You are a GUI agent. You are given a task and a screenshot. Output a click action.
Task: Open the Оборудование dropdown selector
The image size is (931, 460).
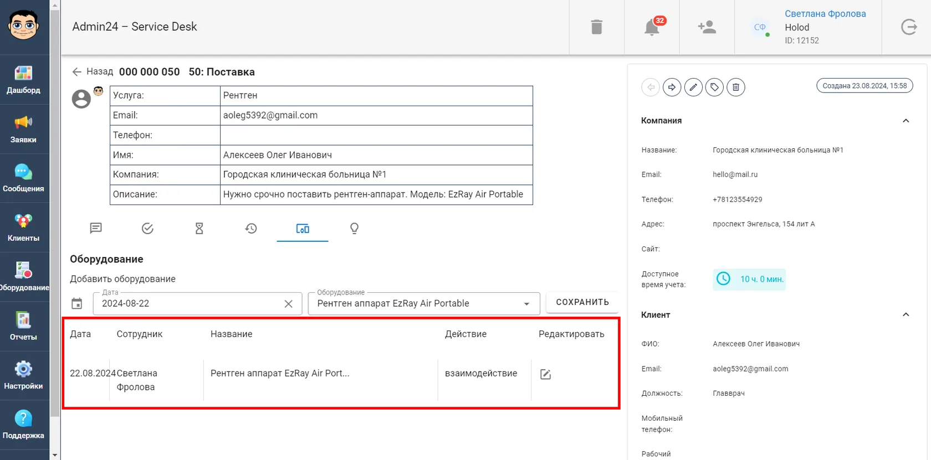point(424,303)
